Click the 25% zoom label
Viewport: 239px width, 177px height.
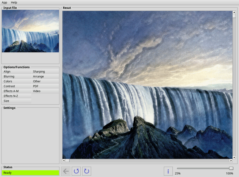coord(177,173)
